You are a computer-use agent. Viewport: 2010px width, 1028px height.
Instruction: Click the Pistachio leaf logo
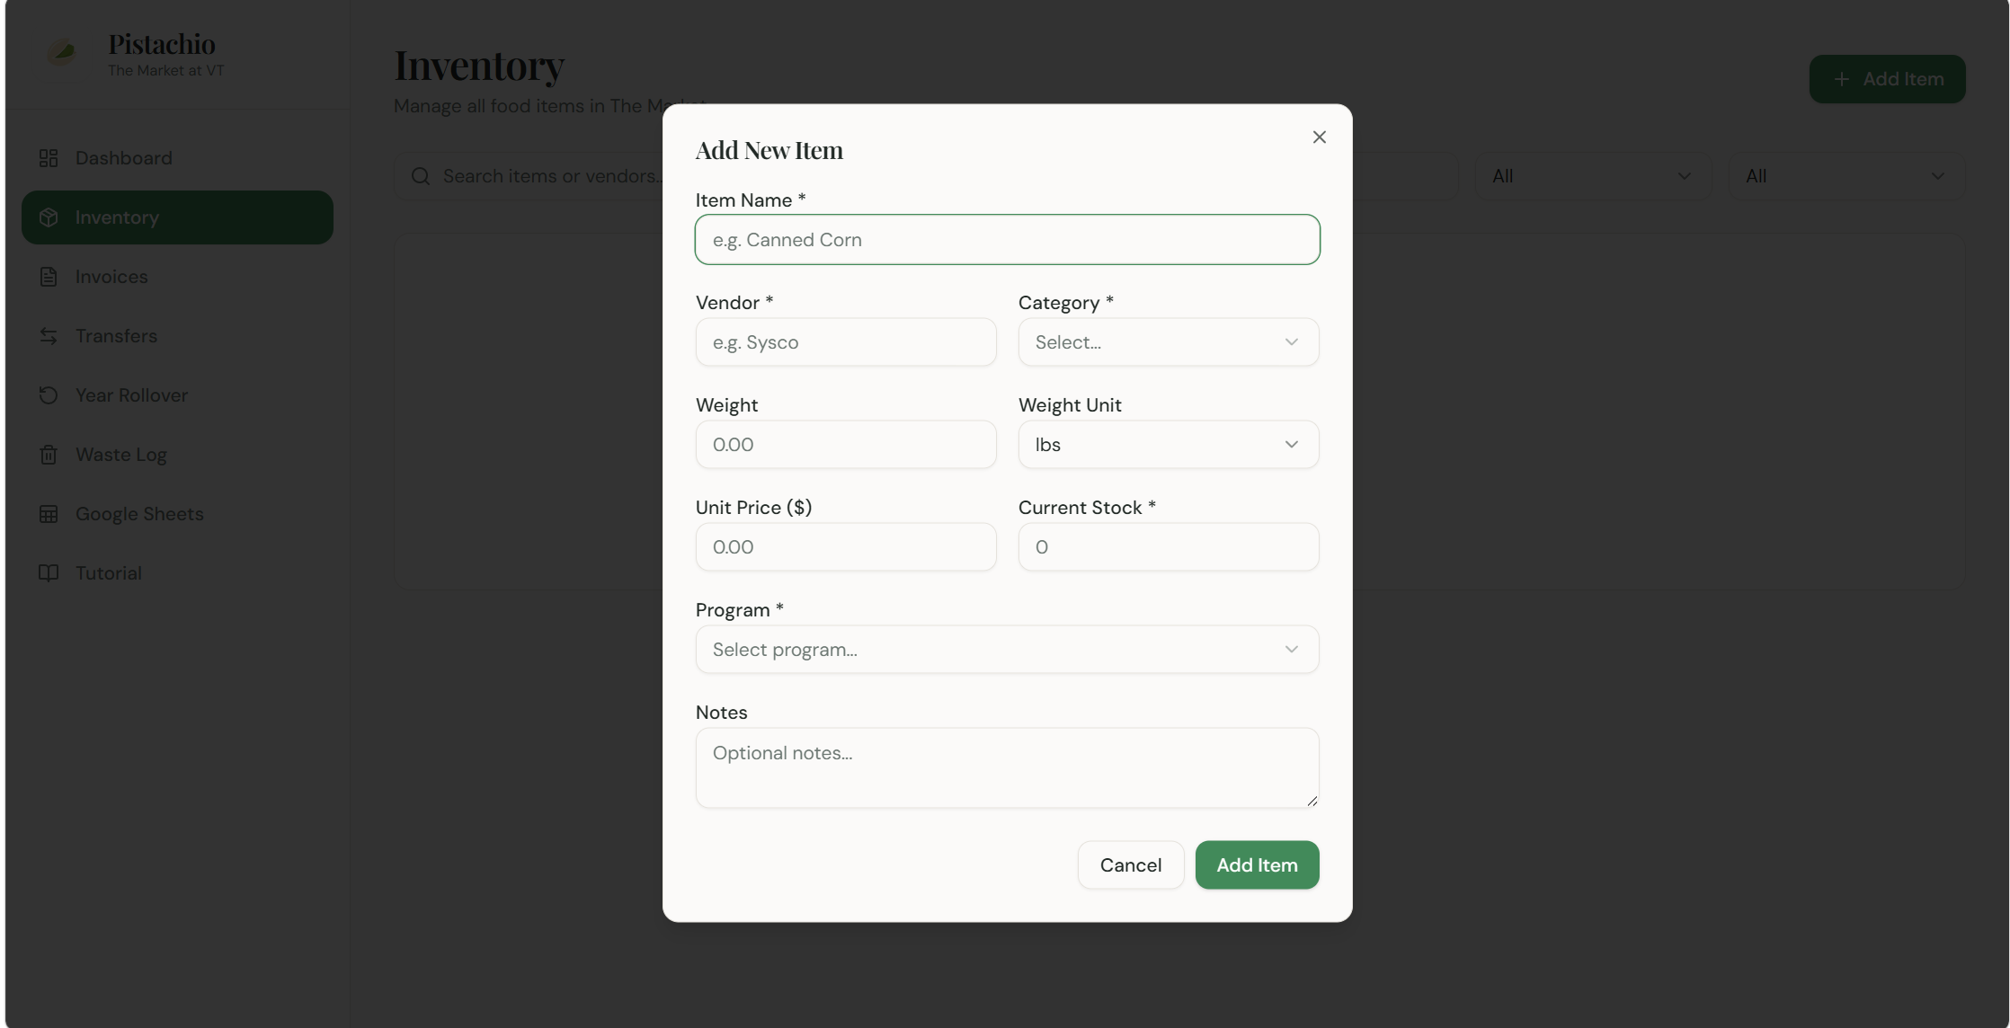pyautogui.click(x=62, y=52)
